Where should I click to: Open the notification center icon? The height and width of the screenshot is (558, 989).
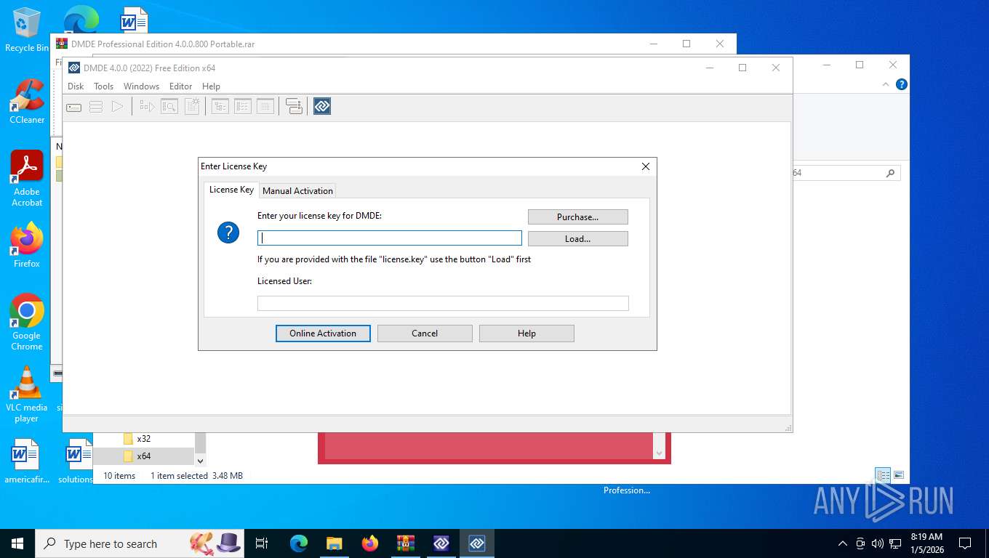965,543
